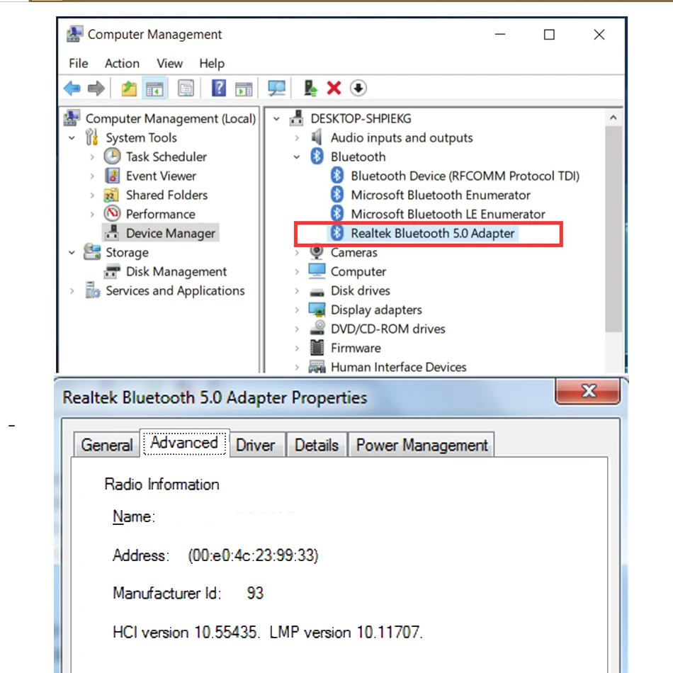673x673 pixels.
Task: Expand the Display adapters category
Action: (x=297, y=310)
